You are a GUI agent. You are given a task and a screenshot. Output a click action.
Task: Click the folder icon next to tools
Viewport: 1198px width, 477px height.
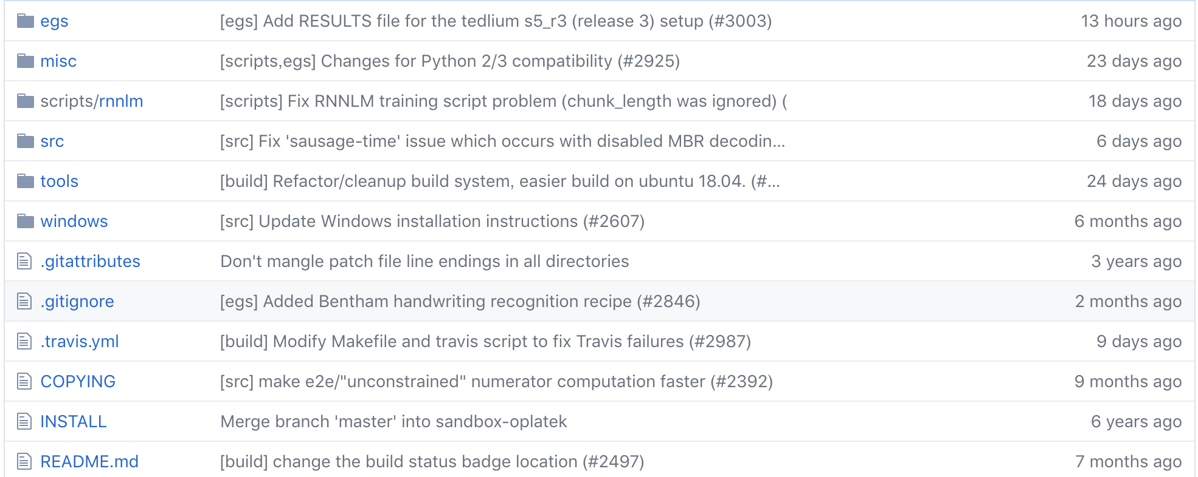pyautogui.click(x=25, y=181)
